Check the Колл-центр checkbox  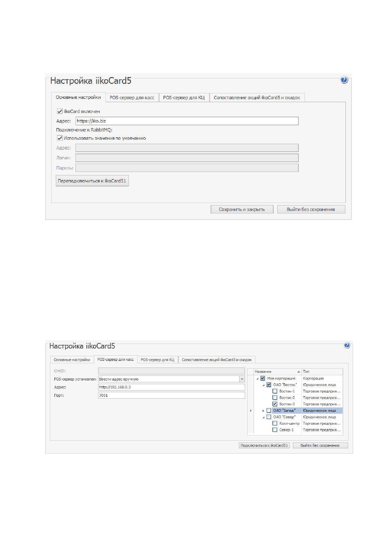[275, 423]
